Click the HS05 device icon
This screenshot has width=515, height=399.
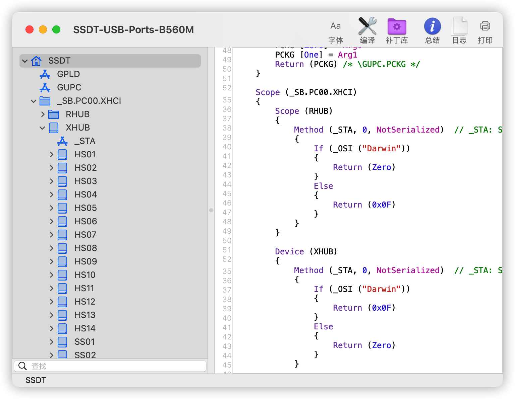tap(62, 208)
